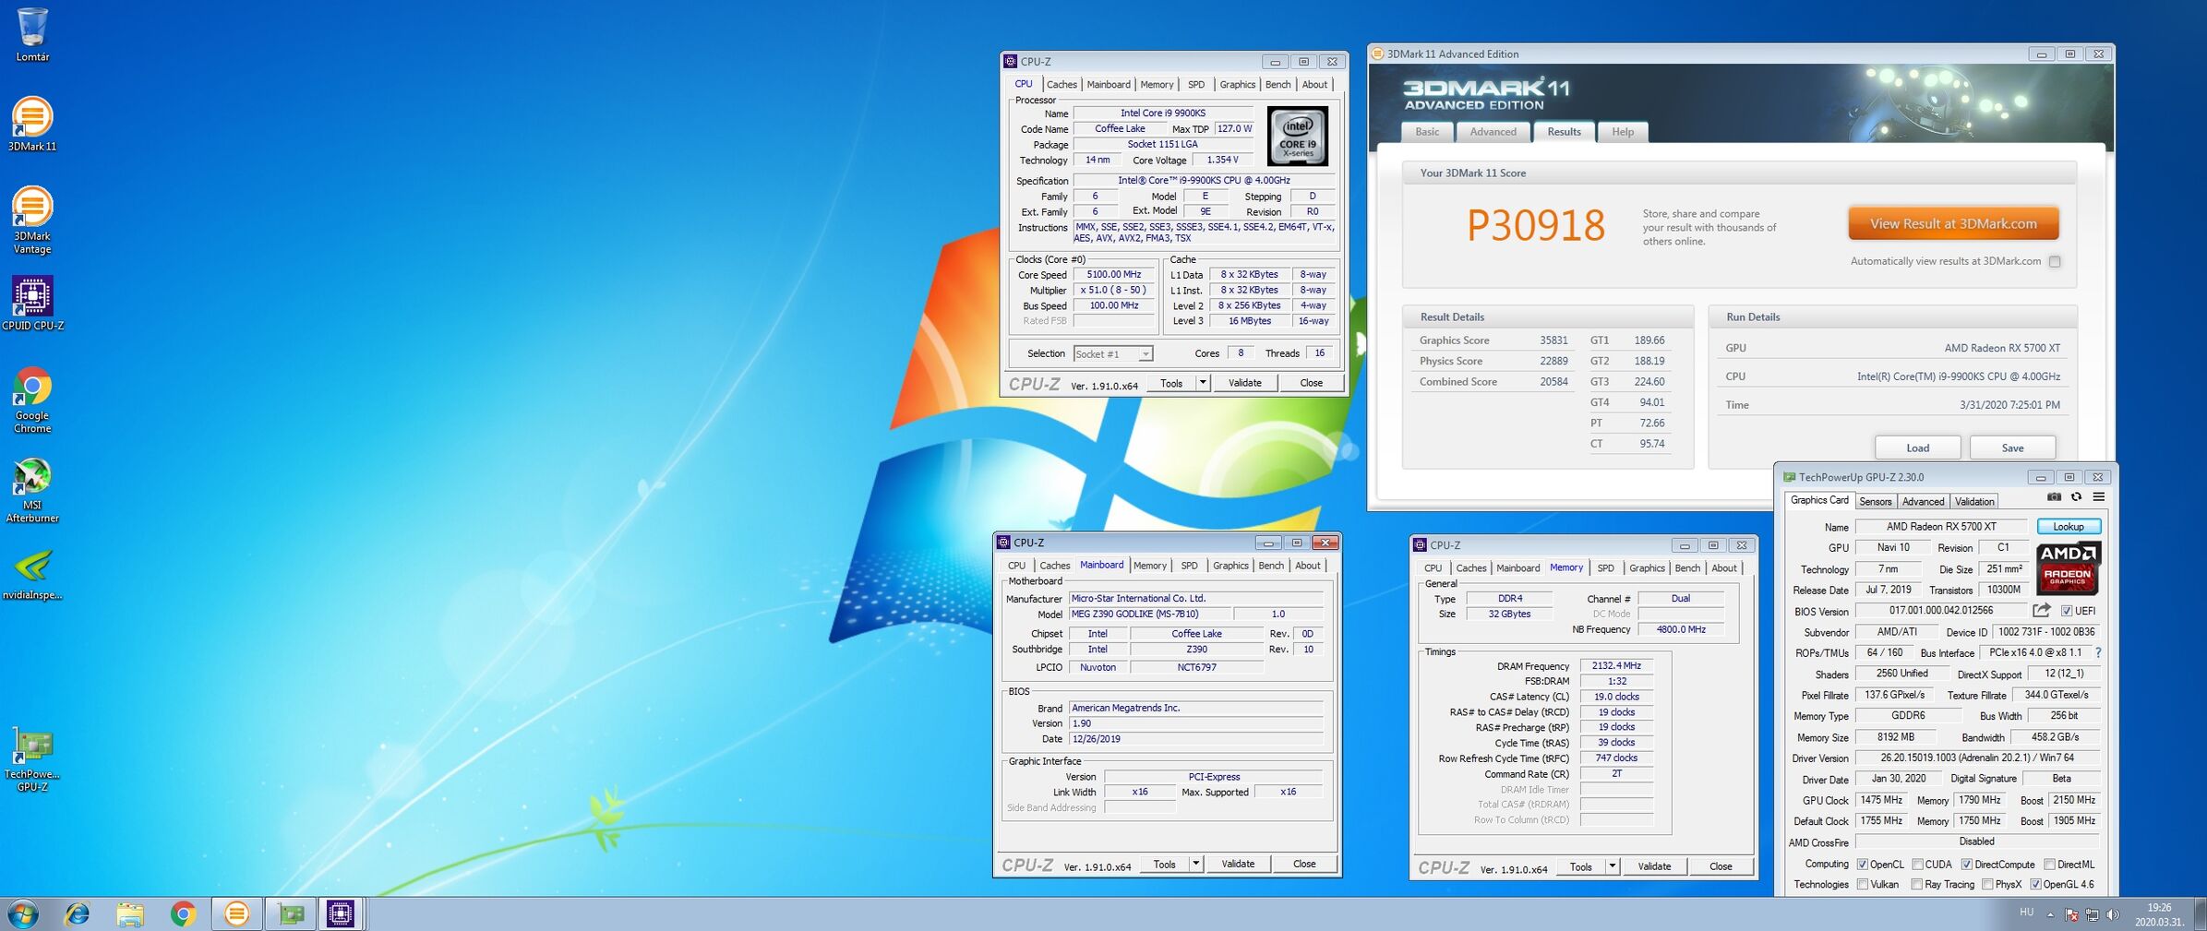Toggle the OpenGL 4.6 checkbox in GPU-Z
The height and width of the screenshot is (931, 2207).
tap(2035, 885)
